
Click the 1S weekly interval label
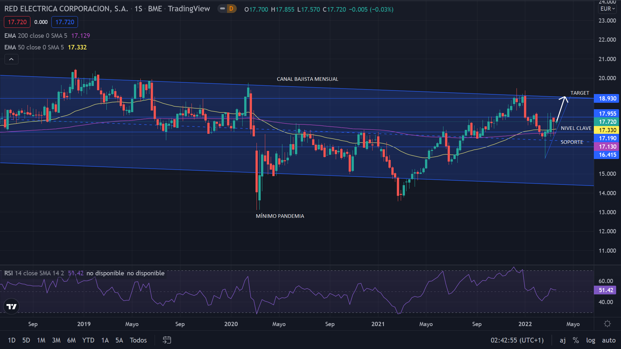[x=138, y=9]
